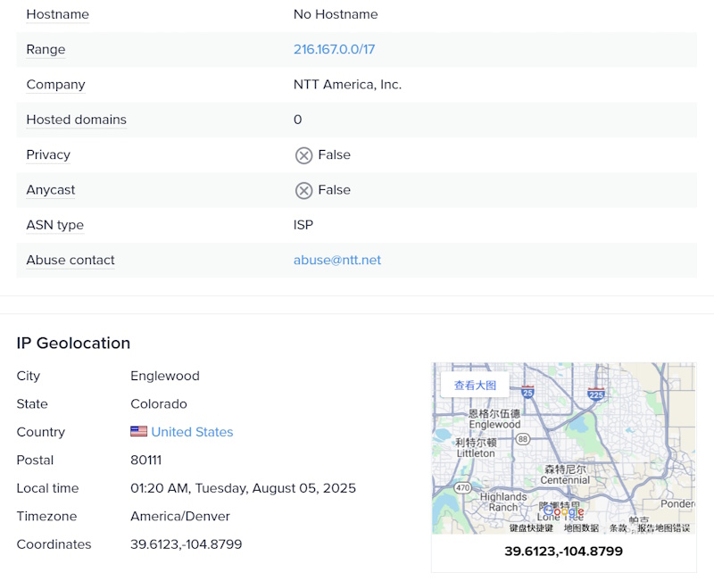Click the Hosted domains field label

pyautogui.click(x=76, y=120)
